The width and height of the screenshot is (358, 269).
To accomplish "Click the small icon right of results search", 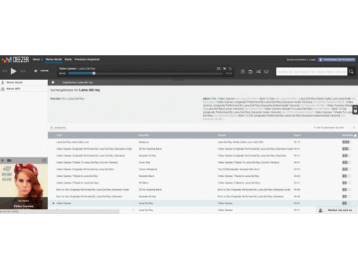I will pos(354,127).
